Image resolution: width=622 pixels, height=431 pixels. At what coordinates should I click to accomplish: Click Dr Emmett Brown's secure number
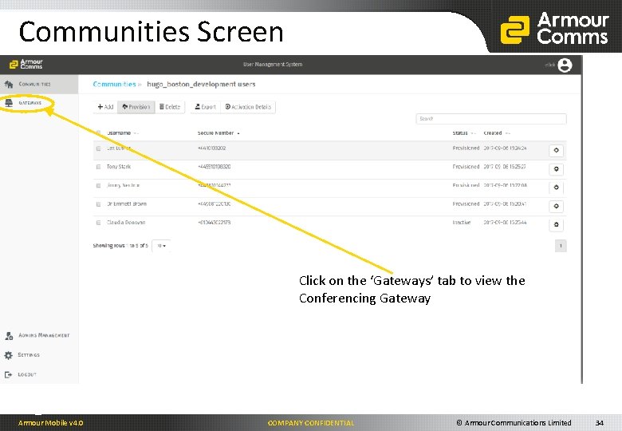click(x=214, y=204)
